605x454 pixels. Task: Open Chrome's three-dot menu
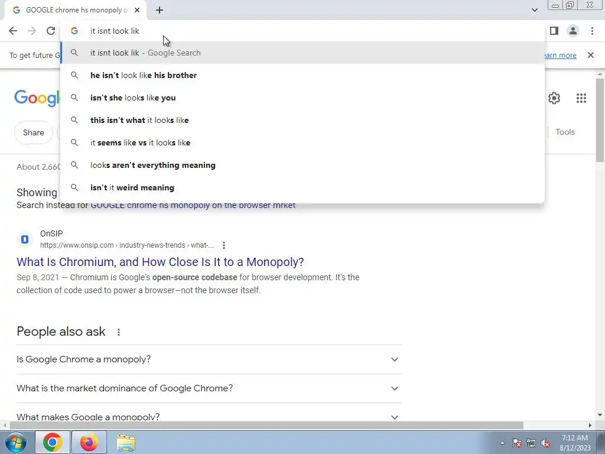pyautogui.click(x=592, y=31)
